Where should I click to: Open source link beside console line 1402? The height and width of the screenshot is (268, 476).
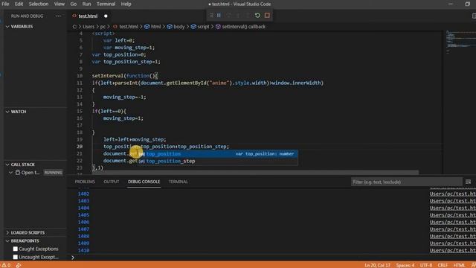(453, 194)
